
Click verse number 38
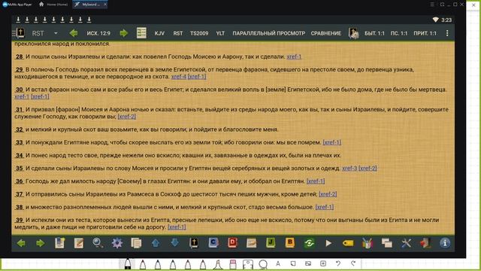point(20,207)
